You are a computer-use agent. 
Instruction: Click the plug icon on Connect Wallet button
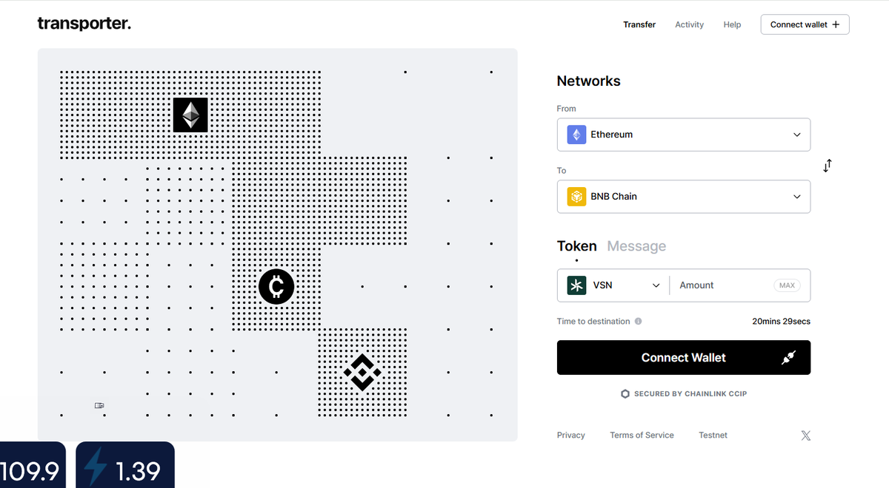click(x=788, y=358)
